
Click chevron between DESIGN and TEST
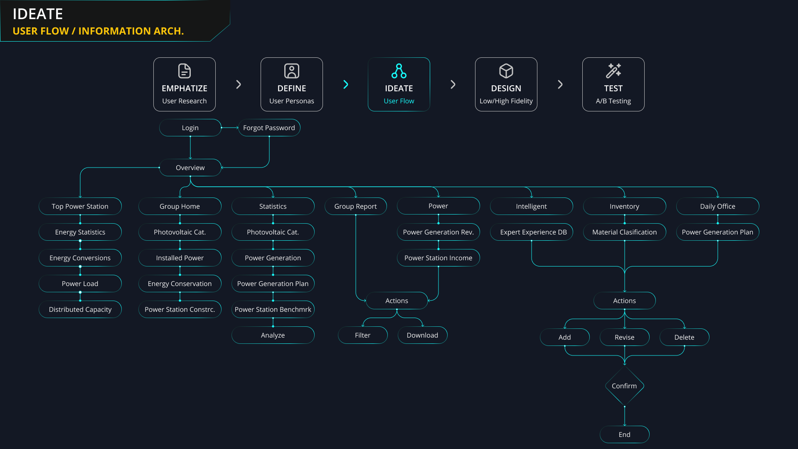tap(560, 84)
